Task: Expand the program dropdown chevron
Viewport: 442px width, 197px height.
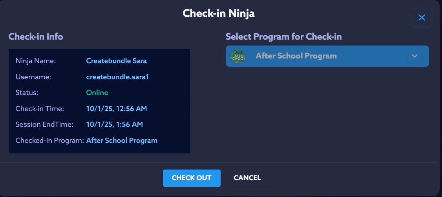Action: pyautogui.click(x=415, y=56)
